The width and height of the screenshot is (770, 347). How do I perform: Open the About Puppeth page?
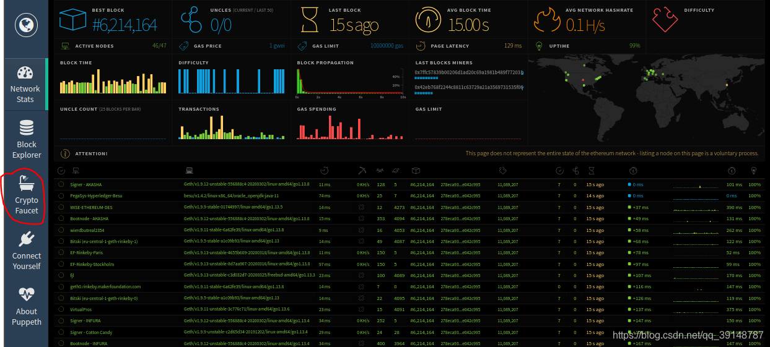pyautogui.click(x=27, y=306)
